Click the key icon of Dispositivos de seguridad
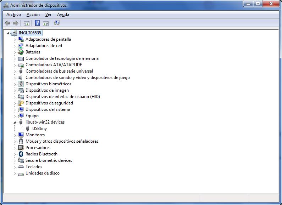 click(21, 103)
